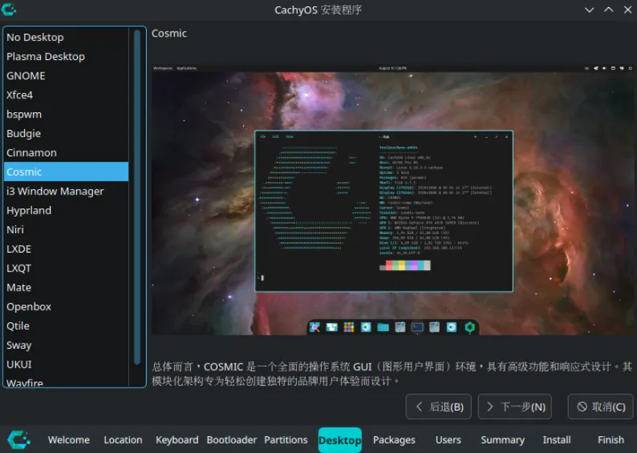The width and height of the screenshot is (637, 453).
Task: Click CachyOS logo in bottom step bar
Action: pos(18,440)
